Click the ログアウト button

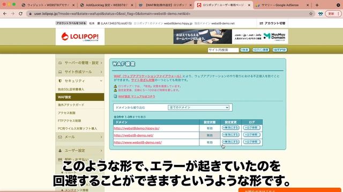(280, 50)
